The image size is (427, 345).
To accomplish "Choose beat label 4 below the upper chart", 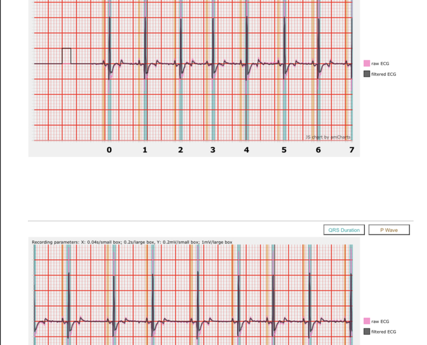I will tap(247, 150).
